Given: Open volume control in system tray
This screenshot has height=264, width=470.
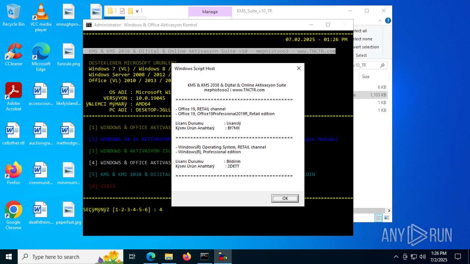Looking at the screenshot, I should (423, 257).
